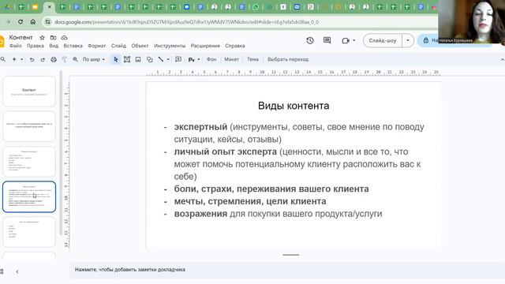This screenshot has width=505, height=284.
Task: Open site information icon in address bar
Action: coord(47,22)
